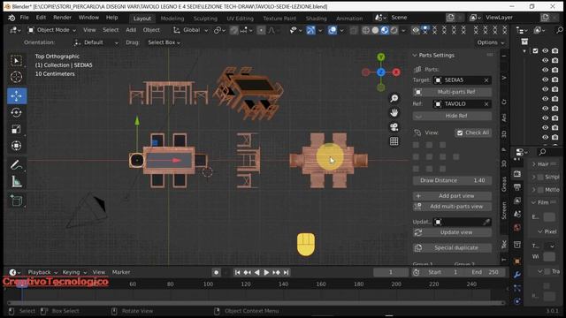The image size is (566, 318).
Task: Toggle camera view icon in viewport
Action: click(394, 127)
